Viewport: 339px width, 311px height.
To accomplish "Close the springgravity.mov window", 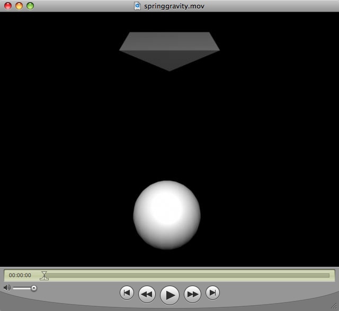I will pos(7,6).
